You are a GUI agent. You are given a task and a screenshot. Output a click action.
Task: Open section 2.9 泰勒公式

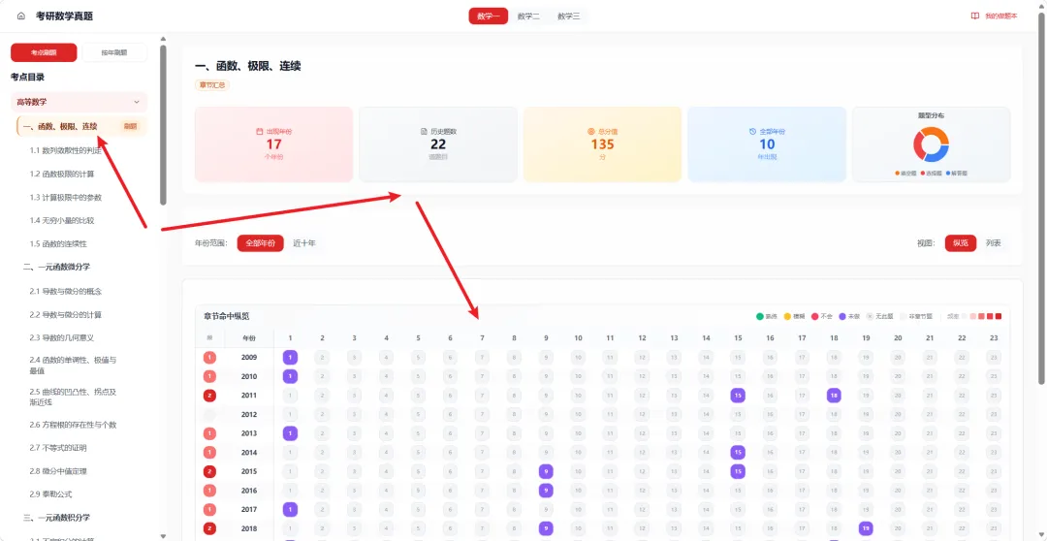tap(50, 494)
